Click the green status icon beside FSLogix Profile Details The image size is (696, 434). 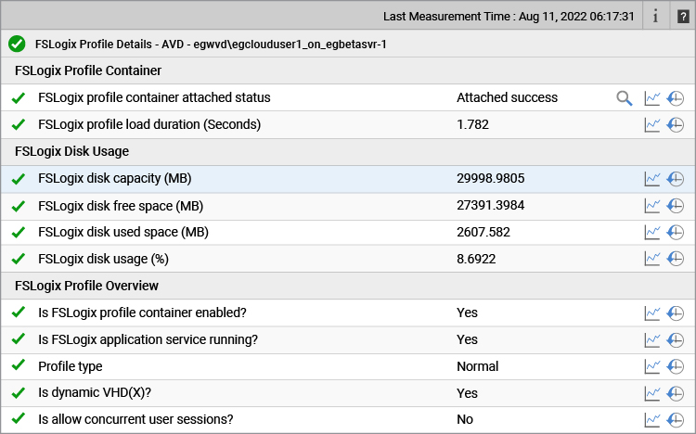(x=17, y=44)
